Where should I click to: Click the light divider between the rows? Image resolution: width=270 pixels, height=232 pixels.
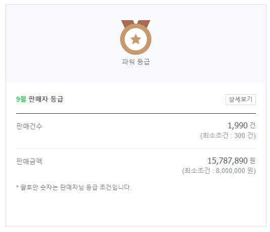coord(136,148)
